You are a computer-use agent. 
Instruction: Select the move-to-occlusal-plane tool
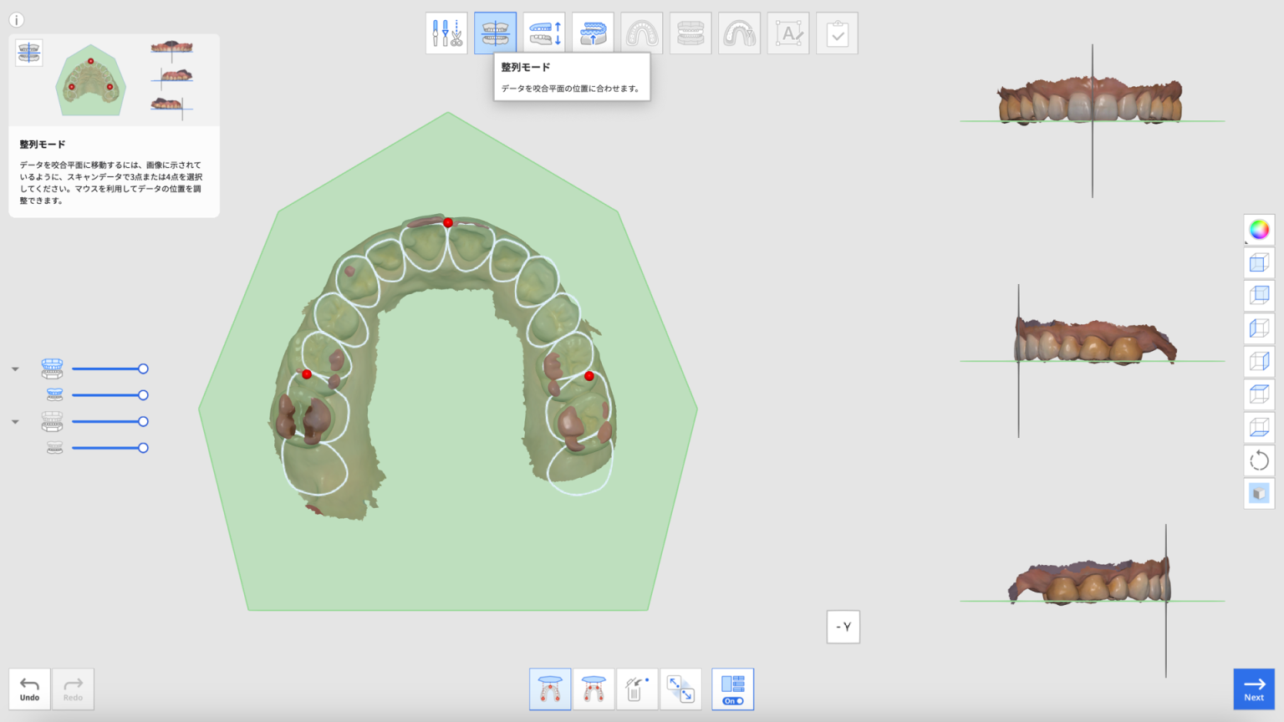coord(592,32)
